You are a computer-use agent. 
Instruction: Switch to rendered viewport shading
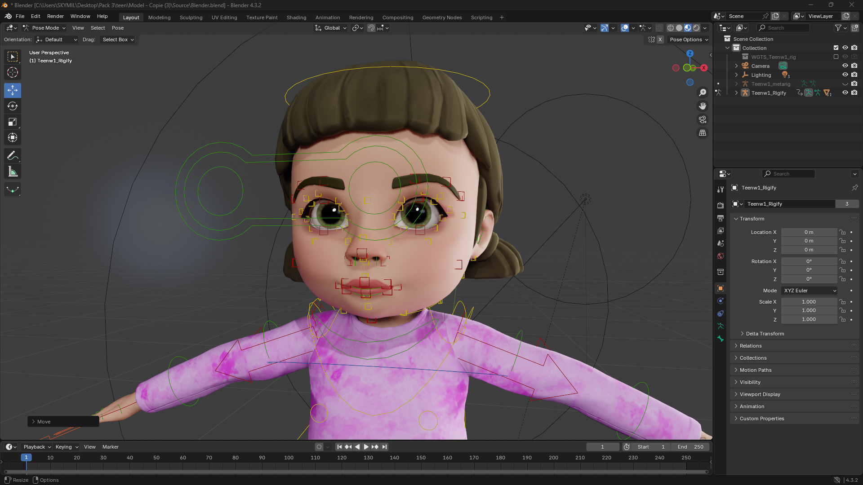pyautogui.click(x=696, y=28)
